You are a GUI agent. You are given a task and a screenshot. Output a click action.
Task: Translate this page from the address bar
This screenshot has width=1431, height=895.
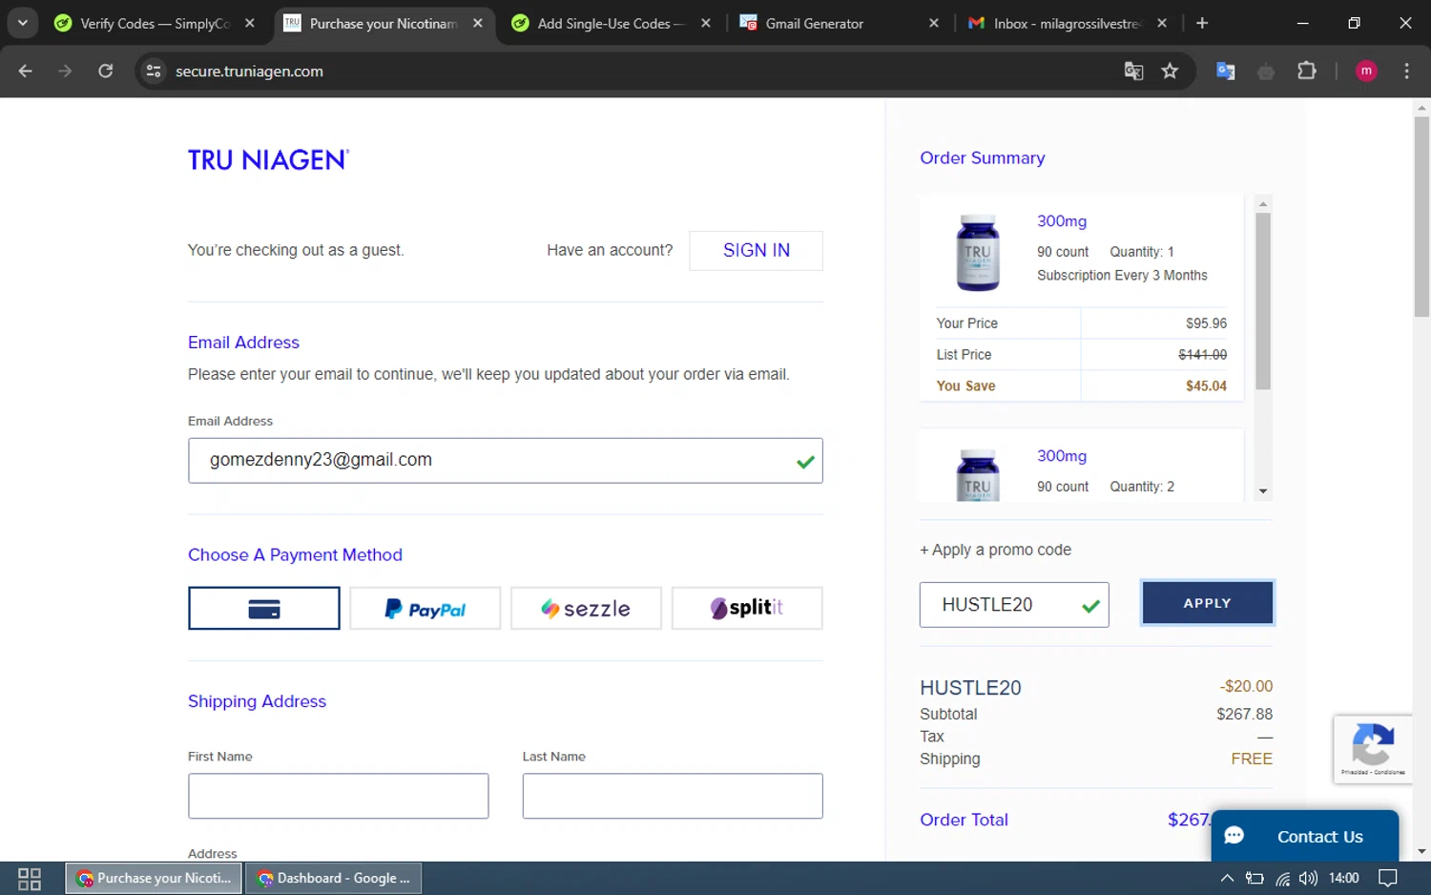point(1133,71)
